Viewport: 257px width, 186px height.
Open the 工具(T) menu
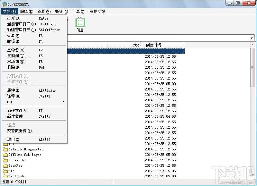[x=79, y=12]
